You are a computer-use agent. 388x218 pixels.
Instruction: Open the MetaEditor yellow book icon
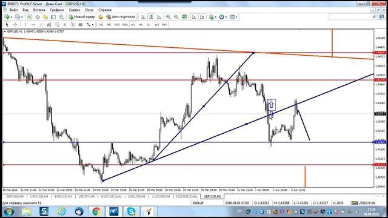(101, 17)
